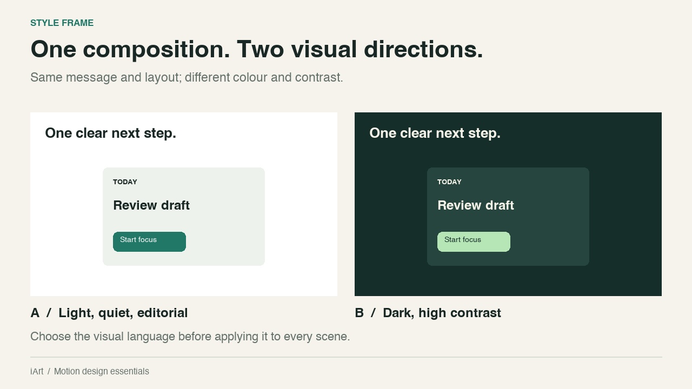The height and width of the screenshot is (389, 692).
Task: Click caption 'B / Dark, high contrast'
Action: click(428, 313)
